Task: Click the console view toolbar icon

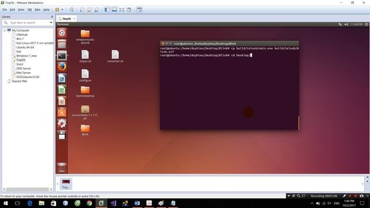Action: pyautogui.click(x=139, y=10)
